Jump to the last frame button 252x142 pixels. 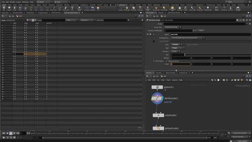(x=18, y=133)
